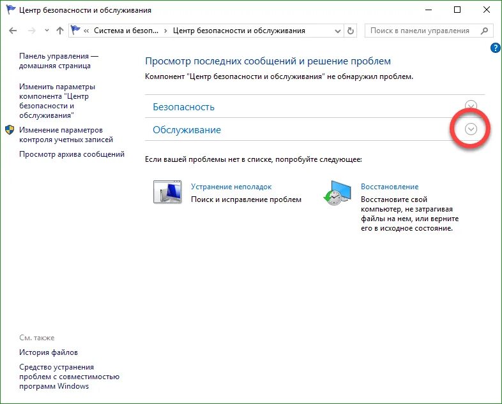This screenshot has width=502, height=404.
Task: Click 'Поиск и исправление проблем' text
Action: point(246,199)
